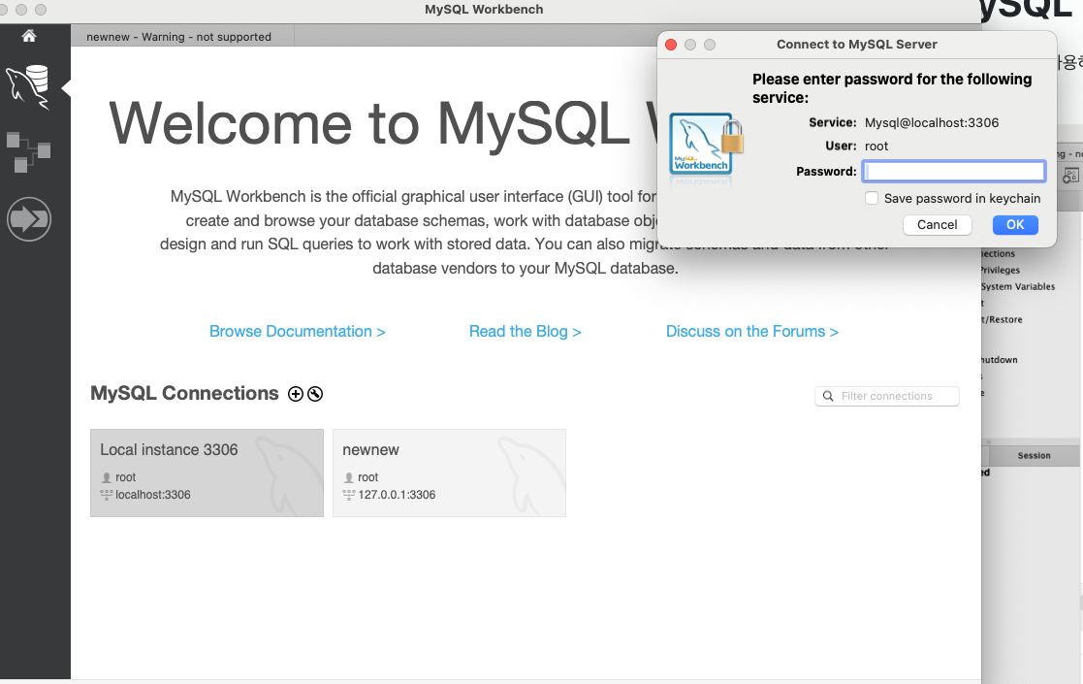Click the MySQL Connections heading
Screen dimensions: 1083x684
[x=184, y=393]
